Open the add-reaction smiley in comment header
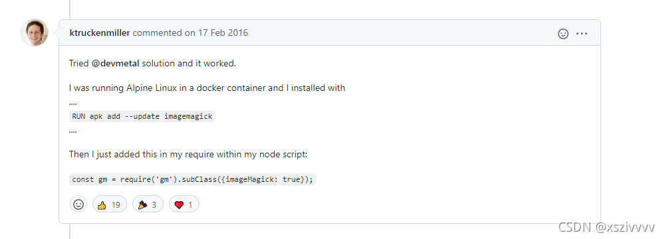The image size is (665, 239). [563, 33]
